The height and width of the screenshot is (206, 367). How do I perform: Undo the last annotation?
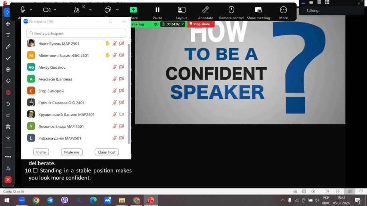[x=8, y=104]
